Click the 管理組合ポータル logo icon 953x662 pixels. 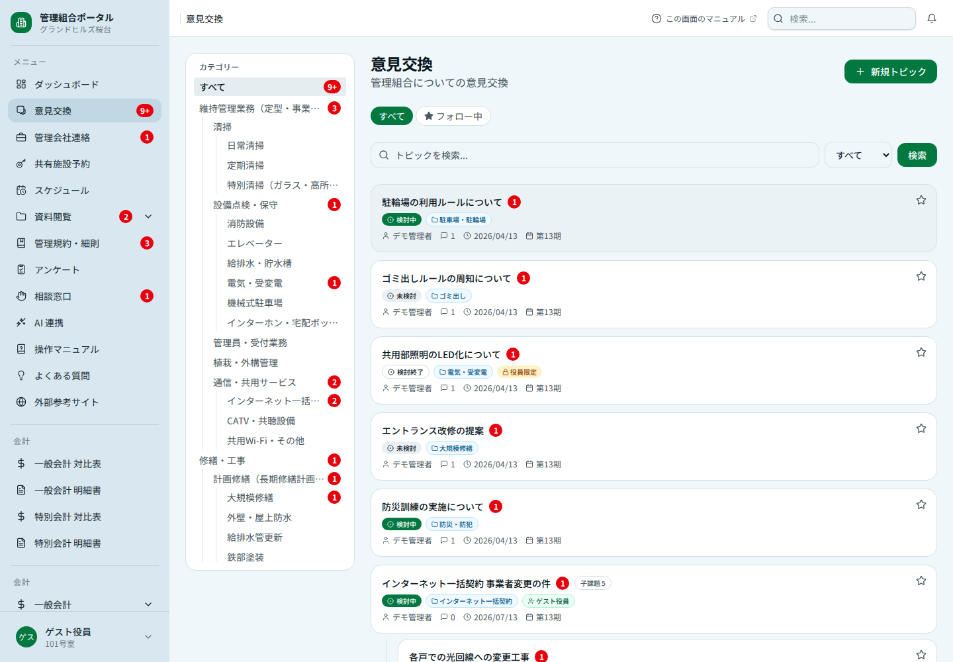point(21,23)
